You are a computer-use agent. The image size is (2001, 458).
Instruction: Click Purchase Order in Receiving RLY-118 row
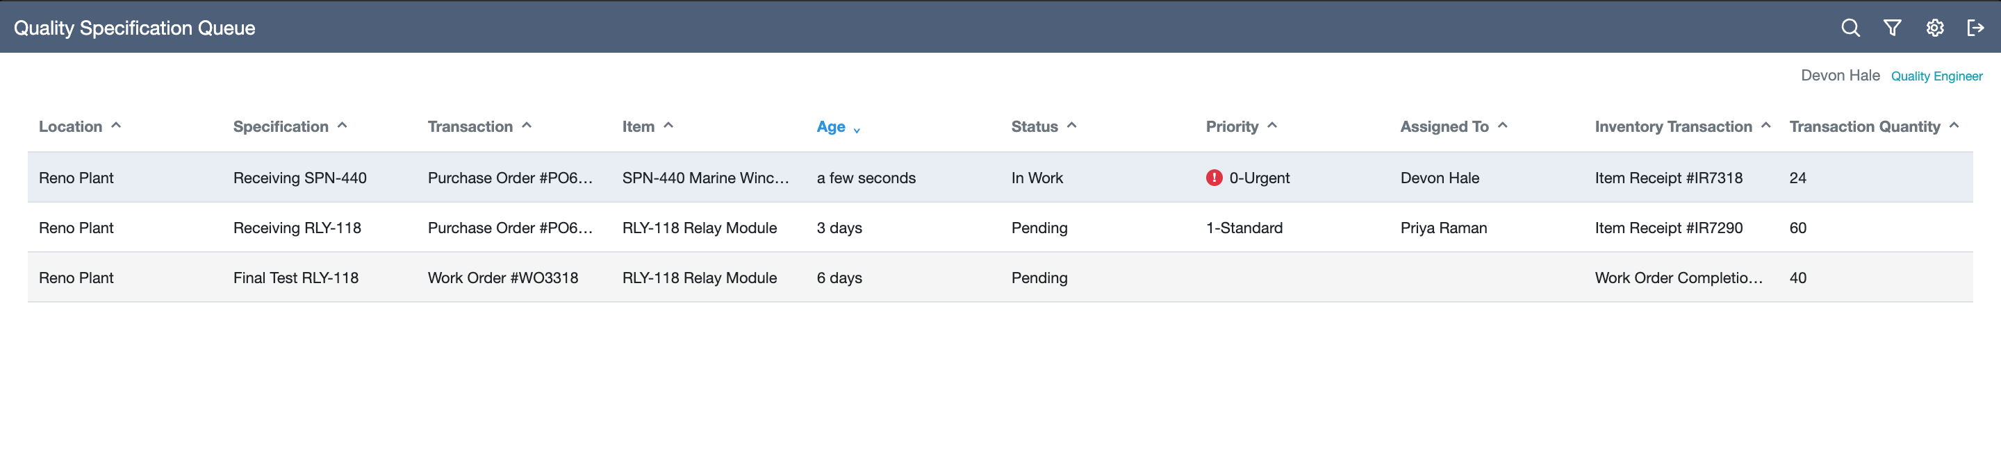(x=509, y=228)
